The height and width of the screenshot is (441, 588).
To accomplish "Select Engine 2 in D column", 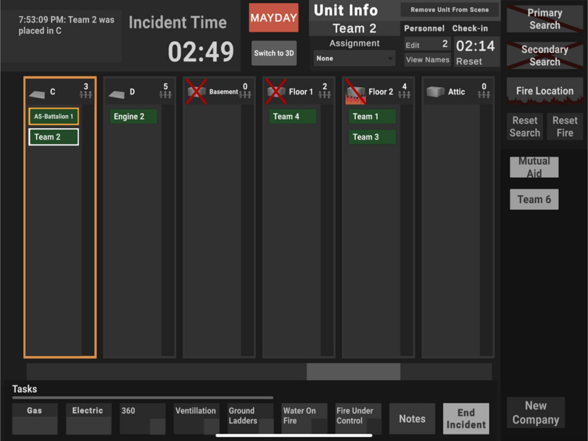I will point(133,117).
